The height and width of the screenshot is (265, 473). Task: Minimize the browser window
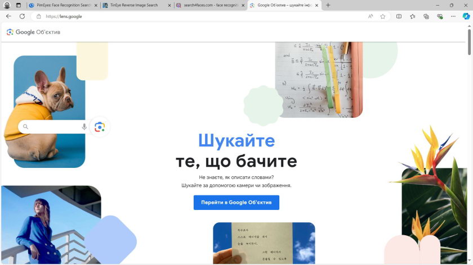pos(438,5)
